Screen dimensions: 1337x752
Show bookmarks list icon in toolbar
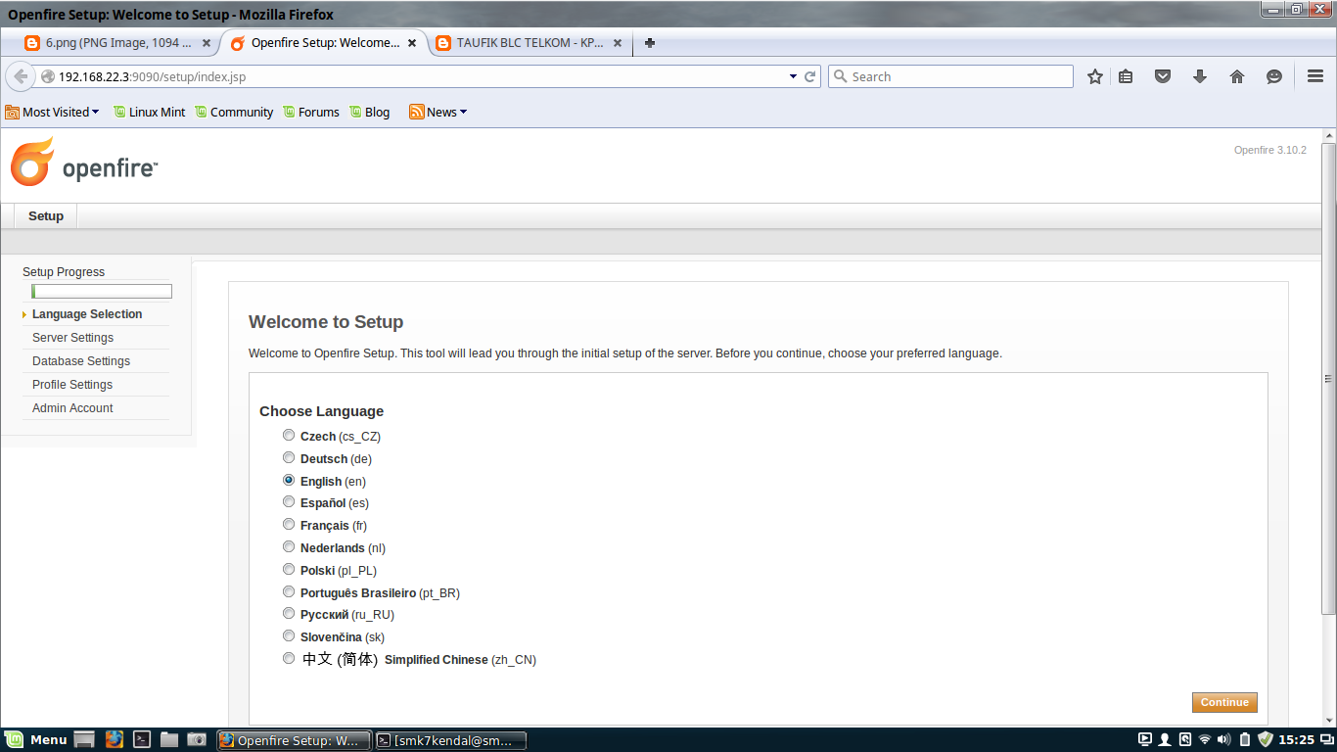coord(1126,76)
